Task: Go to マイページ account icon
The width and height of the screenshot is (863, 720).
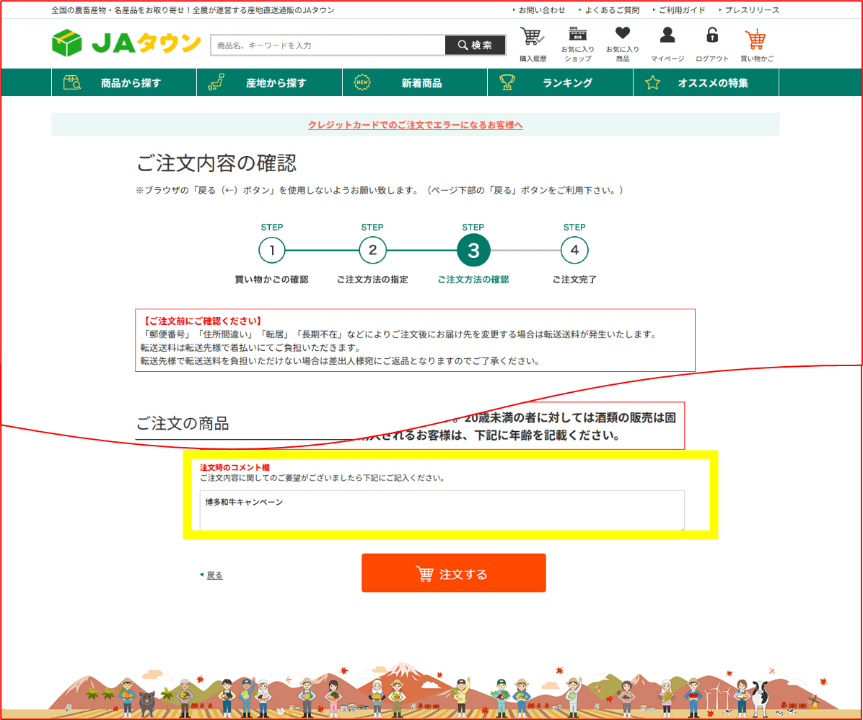Action: 667,43
